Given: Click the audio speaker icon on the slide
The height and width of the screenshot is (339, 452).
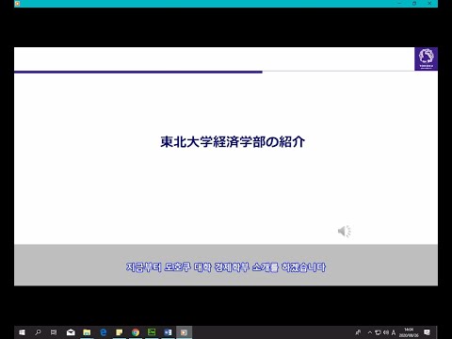Looking at the screenshot, I should (345, 232).
